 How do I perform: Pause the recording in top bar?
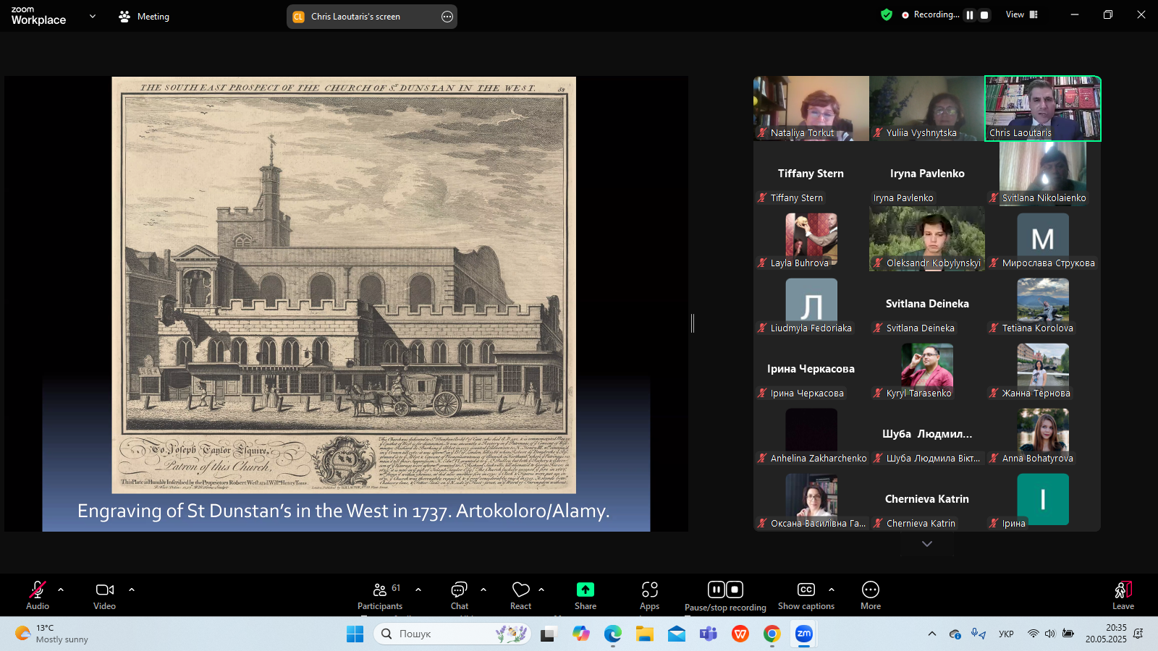(x=970, y=14)
